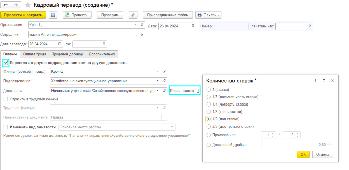Switch to the Оплата труда tab
Screen dimensions: 349x170
[x=35, y=54]
